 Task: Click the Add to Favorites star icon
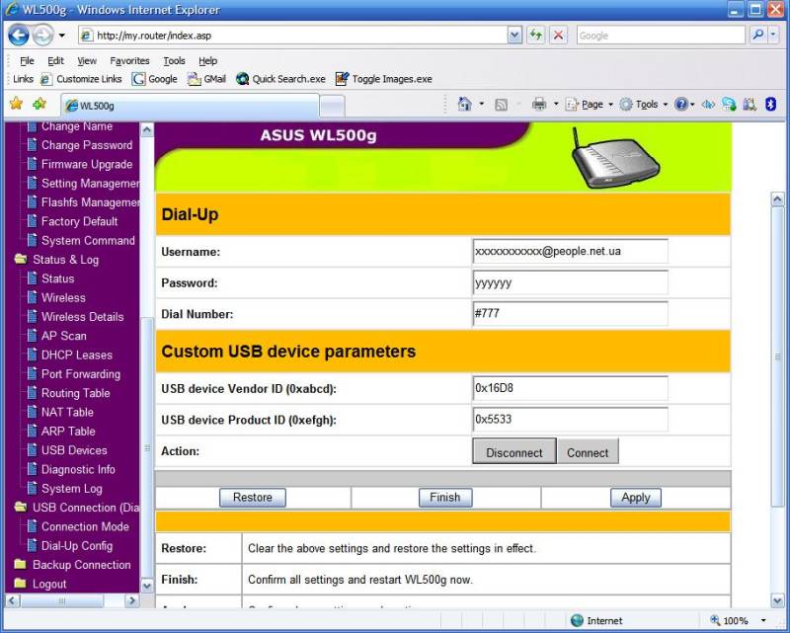pyautogui.click(x=37, y=103)
